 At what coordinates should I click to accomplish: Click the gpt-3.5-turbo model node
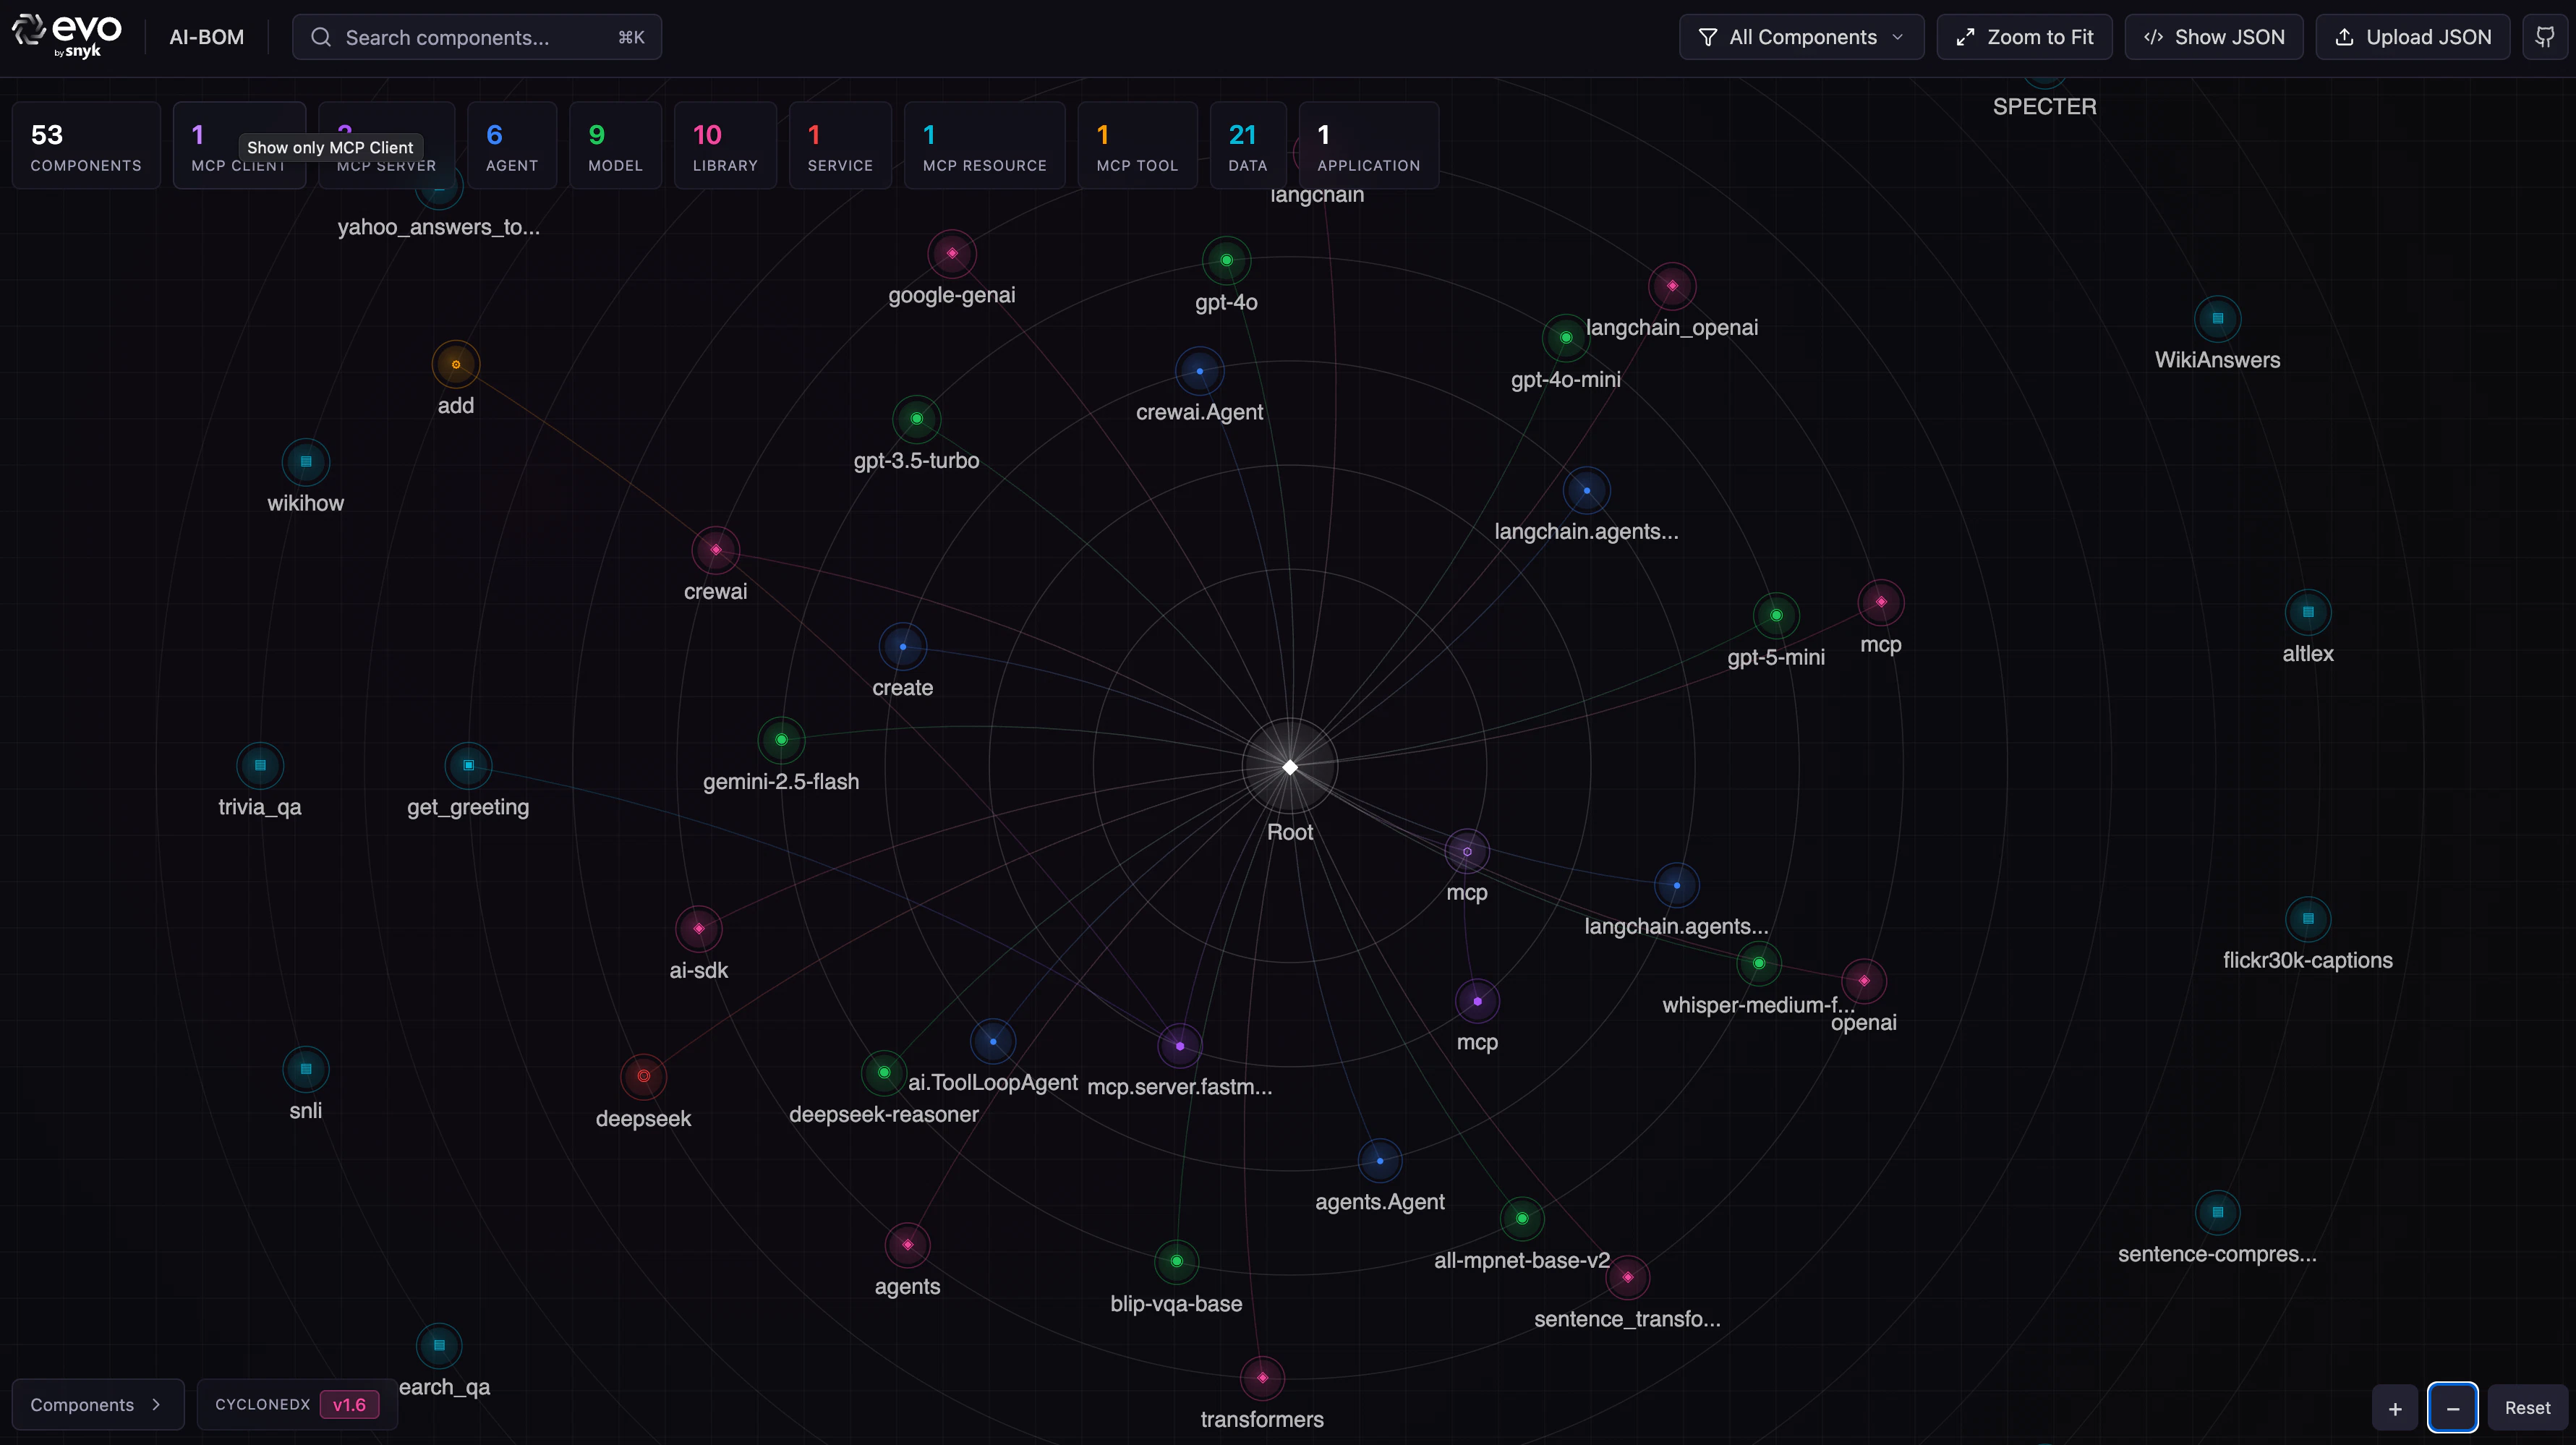point(917,419)
